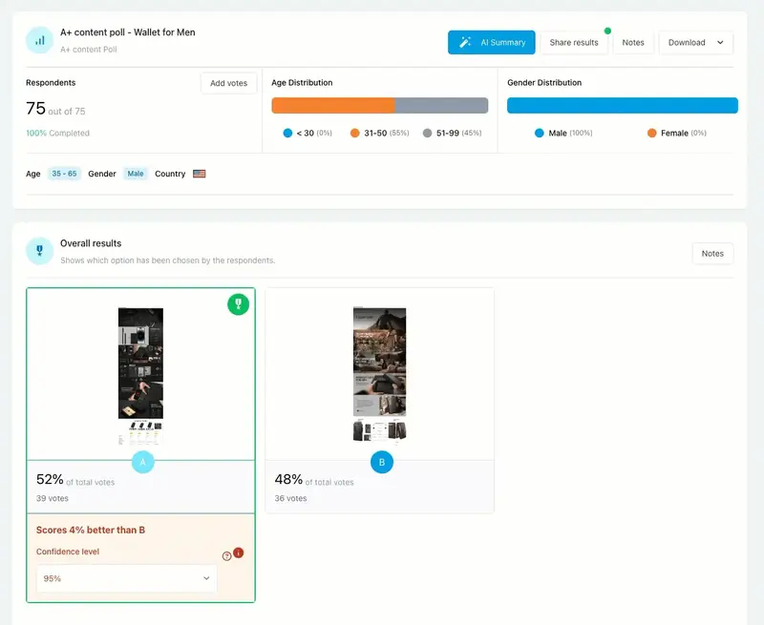Select the option B circle label
Image resolution: width=764 pixels, height=625 pixels.
point(381,462)
